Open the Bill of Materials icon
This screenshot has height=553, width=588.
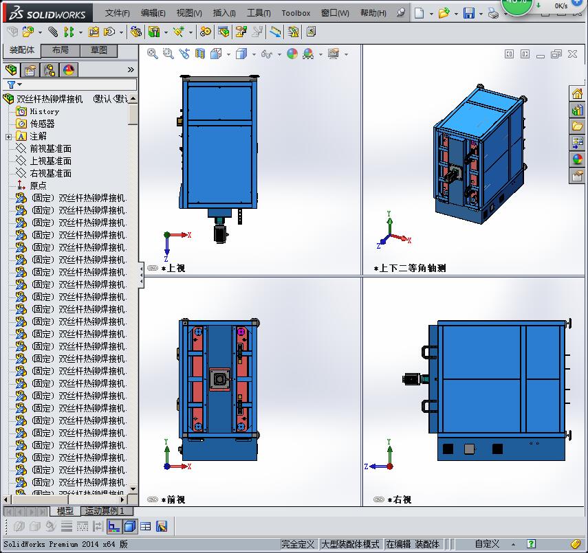point(224,32)
